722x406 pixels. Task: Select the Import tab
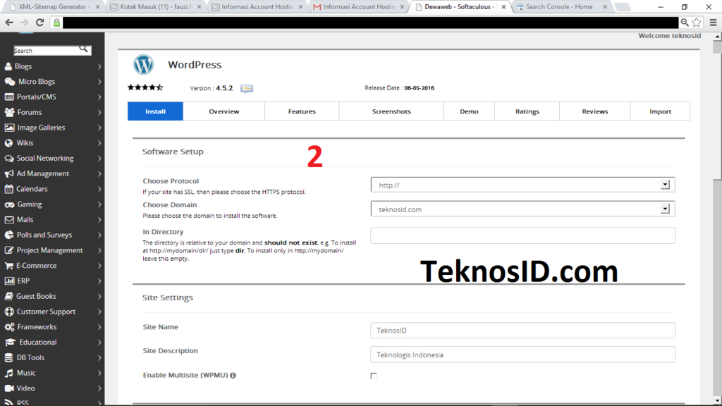point(660,111)
